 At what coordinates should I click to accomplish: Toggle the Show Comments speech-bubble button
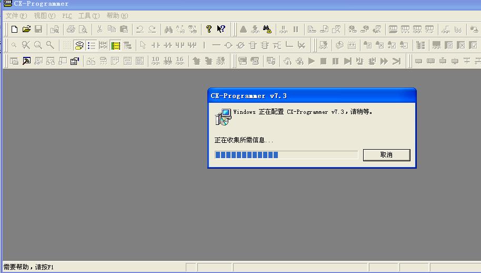point(79,45)
